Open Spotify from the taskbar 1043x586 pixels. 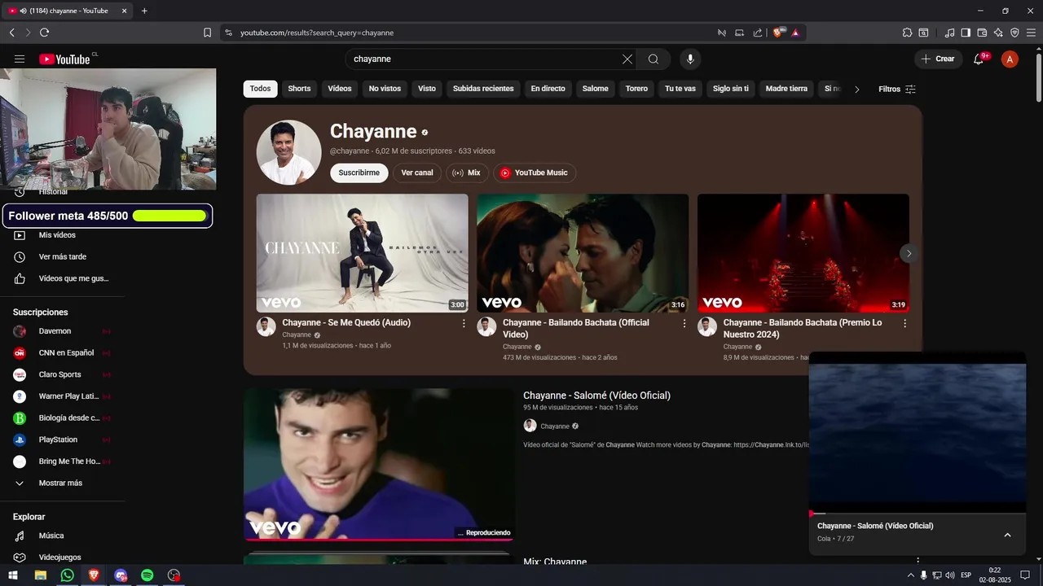pyautogui.click(x=147, y=575)
